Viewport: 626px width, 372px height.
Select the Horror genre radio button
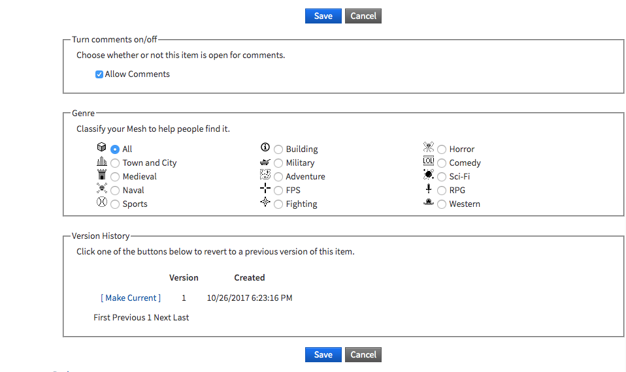[442, 149]
